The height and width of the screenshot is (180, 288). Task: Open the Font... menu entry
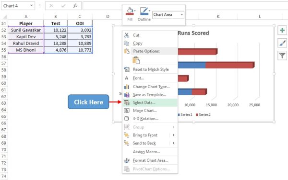(x=150, y=78)
